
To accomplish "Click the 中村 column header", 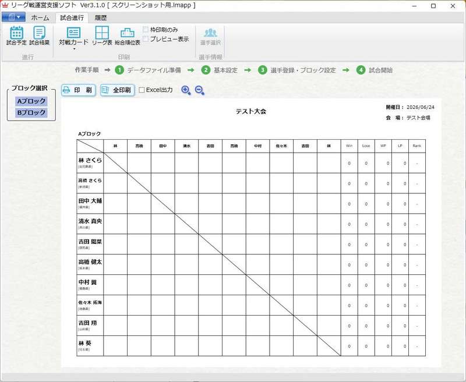I will (257, 146).
